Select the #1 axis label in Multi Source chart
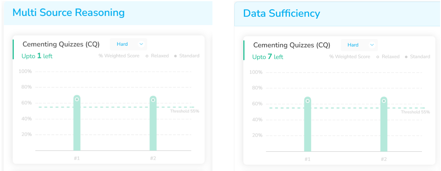Image resolution: width=441 pixels, height=171 pixels. pyautogui.click(x=77, y=158)
